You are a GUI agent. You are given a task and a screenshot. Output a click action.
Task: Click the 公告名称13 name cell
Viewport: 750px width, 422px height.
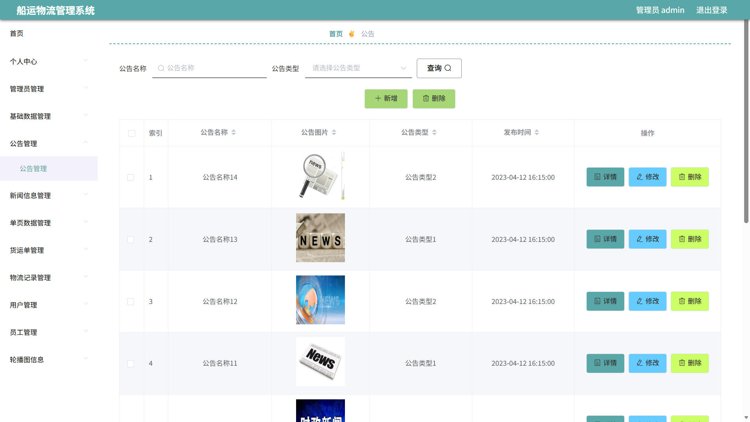coord(220,240)
